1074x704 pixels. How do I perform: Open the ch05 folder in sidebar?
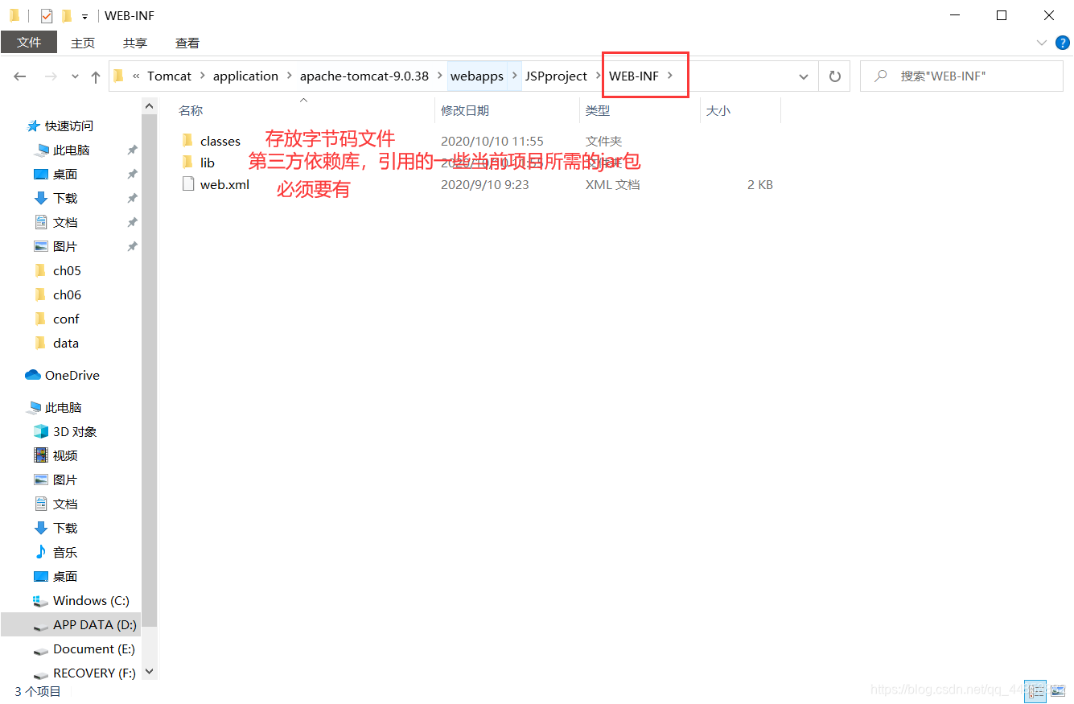(x=67, y=270)
